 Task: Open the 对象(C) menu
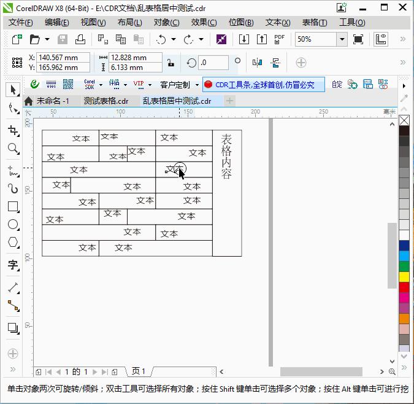[167, 23]
